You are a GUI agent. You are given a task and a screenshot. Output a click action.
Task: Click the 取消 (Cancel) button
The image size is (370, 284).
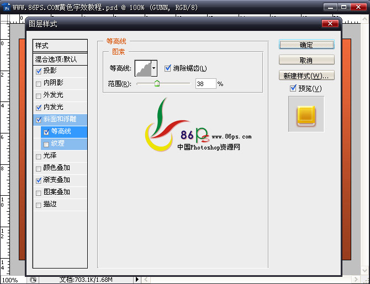point(306,60)
